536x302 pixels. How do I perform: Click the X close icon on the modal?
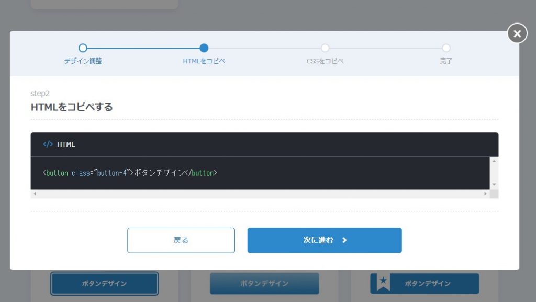tap(517, 33)
